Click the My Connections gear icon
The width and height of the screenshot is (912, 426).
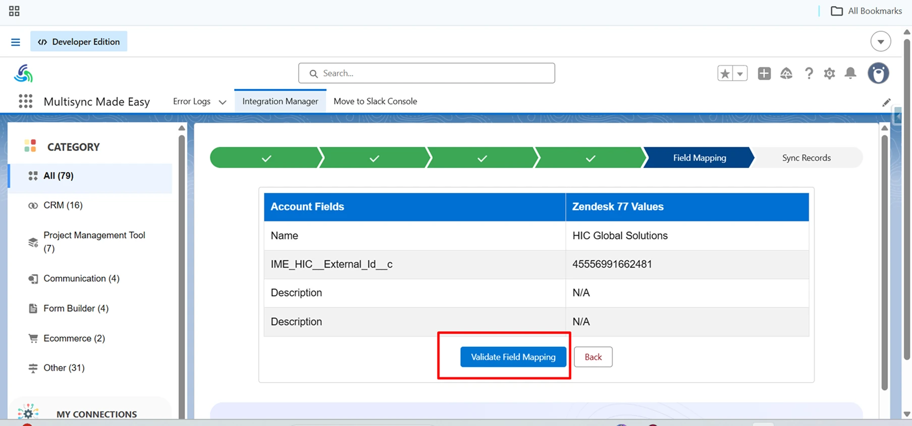[x=28, y=413]
